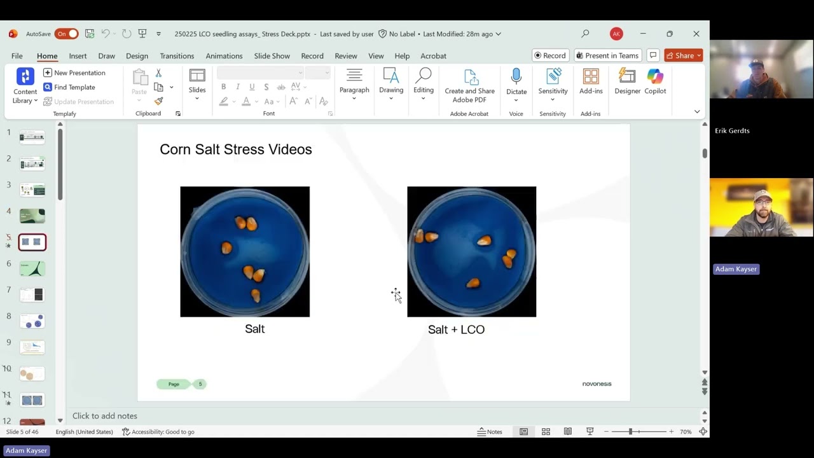This screenshot has height=458, width=814.
Task: Click Accessibility: Good to go status
Action: pos(158,431)
